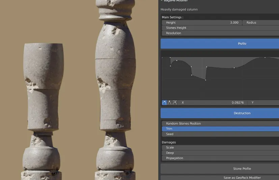The width and height of the screenshot is (279, 180).
Task: Click the Seed field
Action: 220,134
